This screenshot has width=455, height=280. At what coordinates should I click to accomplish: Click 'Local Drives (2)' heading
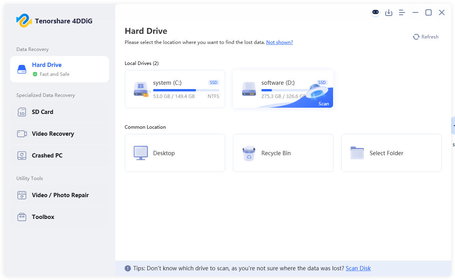(142, 63)
